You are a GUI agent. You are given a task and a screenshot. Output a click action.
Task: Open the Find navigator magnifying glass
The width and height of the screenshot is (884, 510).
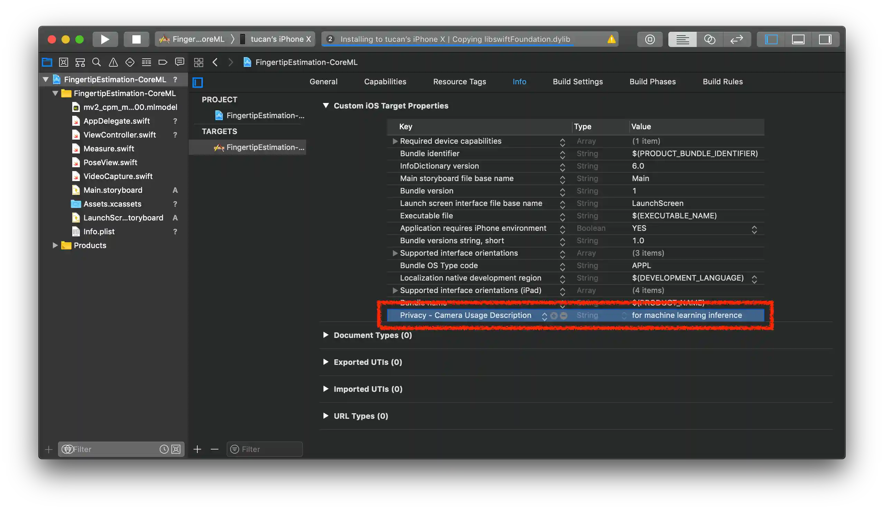[96, 62]
